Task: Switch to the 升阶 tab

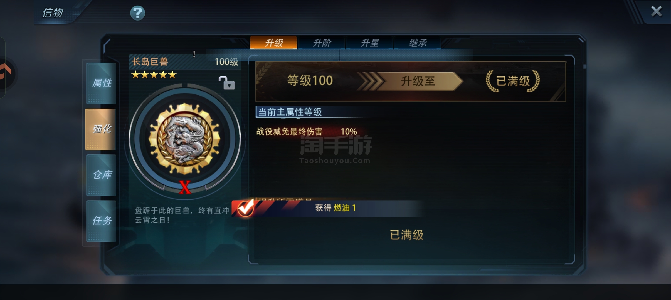Action: pyautogui.click(x=322, y=42)
